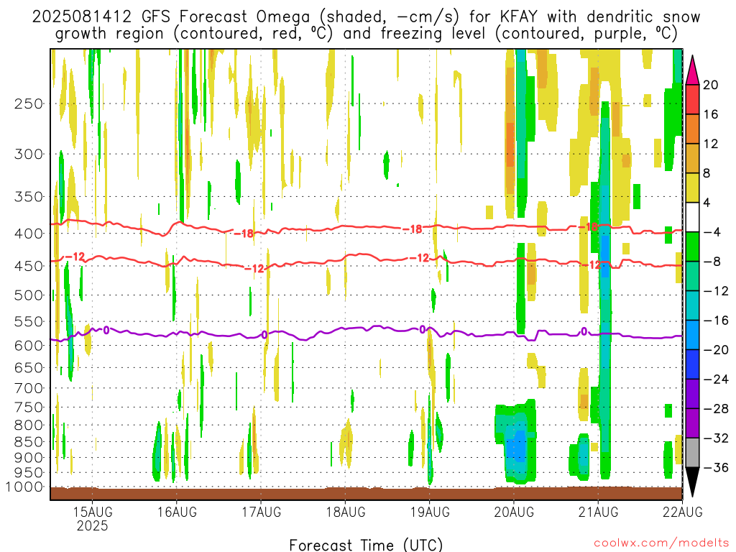Click the blue color bar segment between -20 and -16
The height and width of the screenshot is (552, 736).
692,335
